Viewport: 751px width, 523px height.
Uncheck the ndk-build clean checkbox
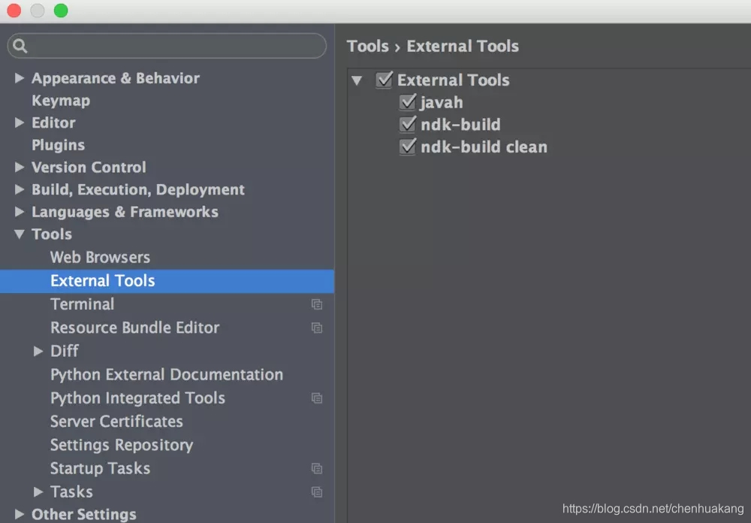[407, 147]
